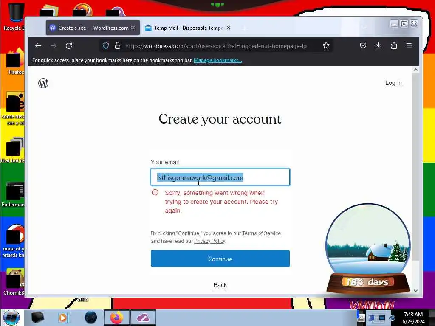Image resolution: width=435 pixels, height=326 pixels.
Task: Open a new tab with plus button
Action: tap(244, 28)
